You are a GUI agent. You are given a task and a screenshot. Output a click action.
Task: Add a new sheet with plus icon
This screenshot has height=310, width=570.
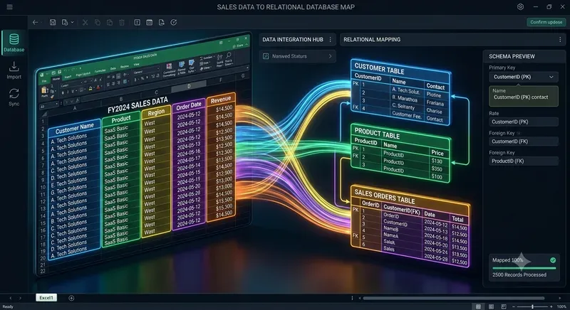click(71, 298)
